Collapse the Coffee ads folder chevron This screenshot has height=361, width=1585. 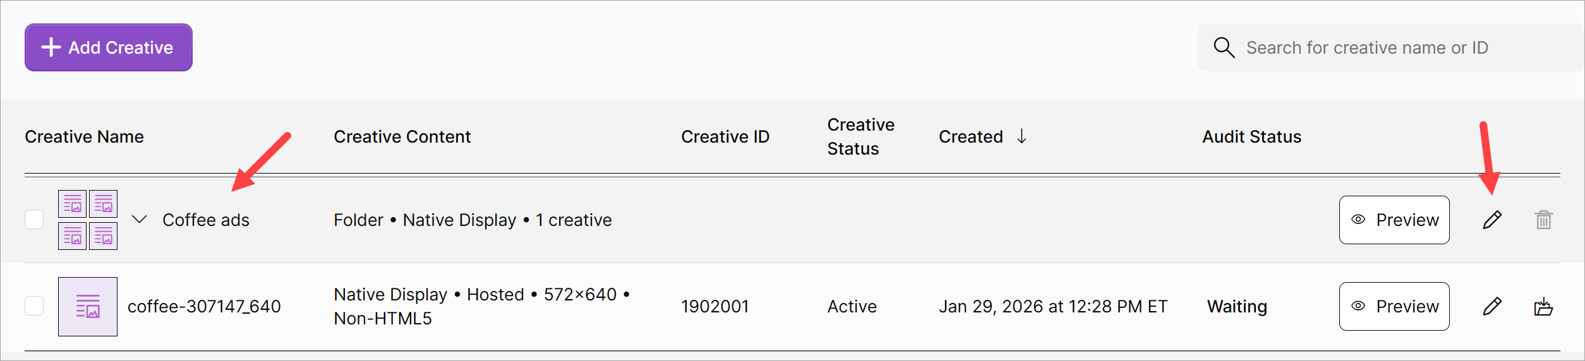tap(140, 220)
